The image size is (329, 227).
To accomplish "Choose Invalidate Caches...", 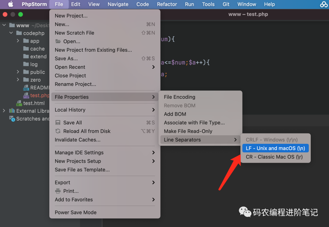I will 105,140.
